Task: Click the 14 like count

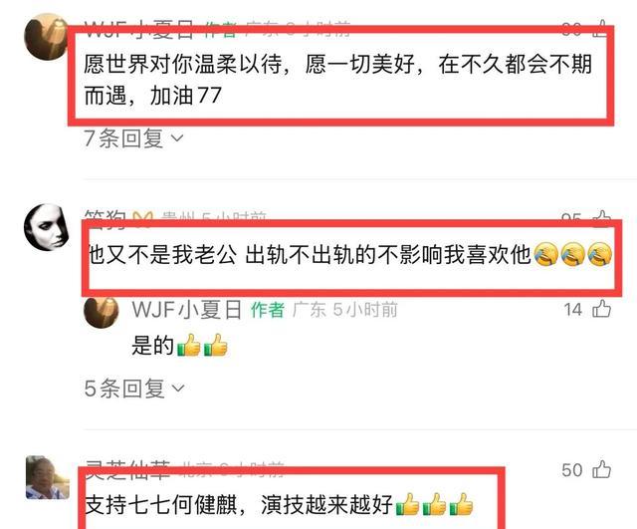Action: tap(573, 310)
